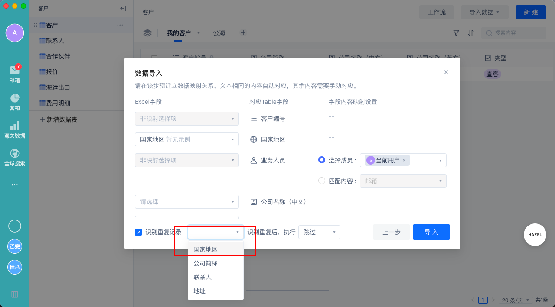Open the 合作伙伴 table
555x307 pixels.
point(81,56)
